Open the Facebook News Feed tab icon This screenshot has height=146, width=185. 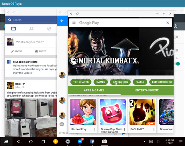14,29
